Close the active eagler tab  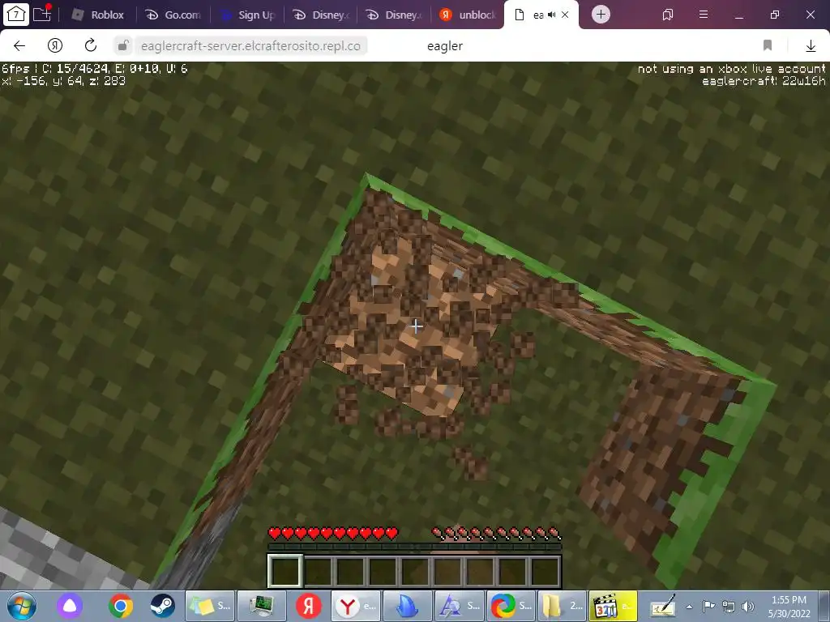click(x=565, y=15)
